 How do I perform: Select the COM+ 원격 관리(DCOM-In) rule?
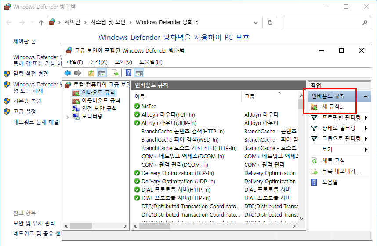point(175,164)
